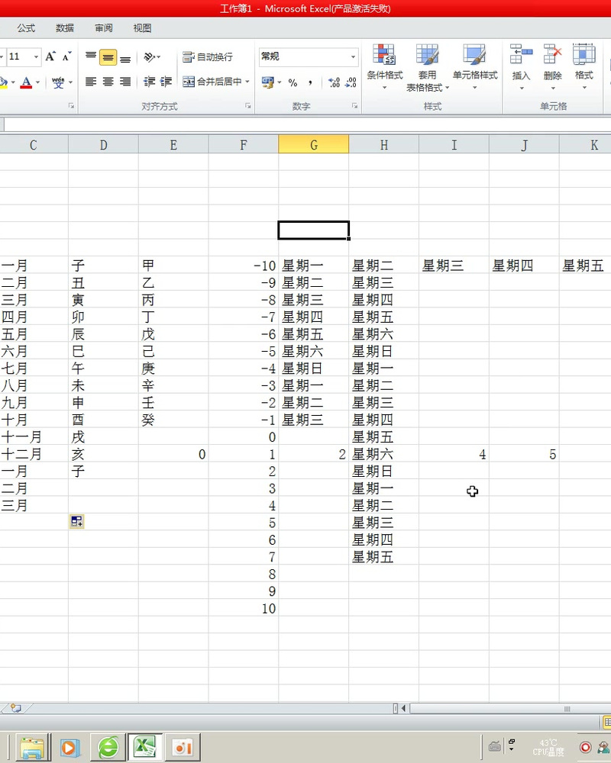Delete cells with the 删除 icon

coord(551,61)
